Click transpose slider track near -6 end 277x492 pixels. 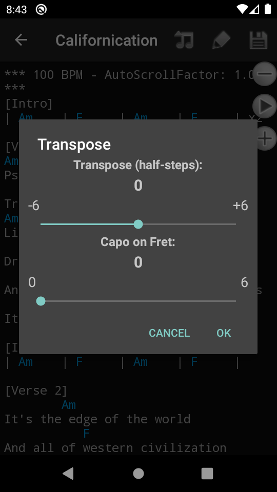coord(46,224)
